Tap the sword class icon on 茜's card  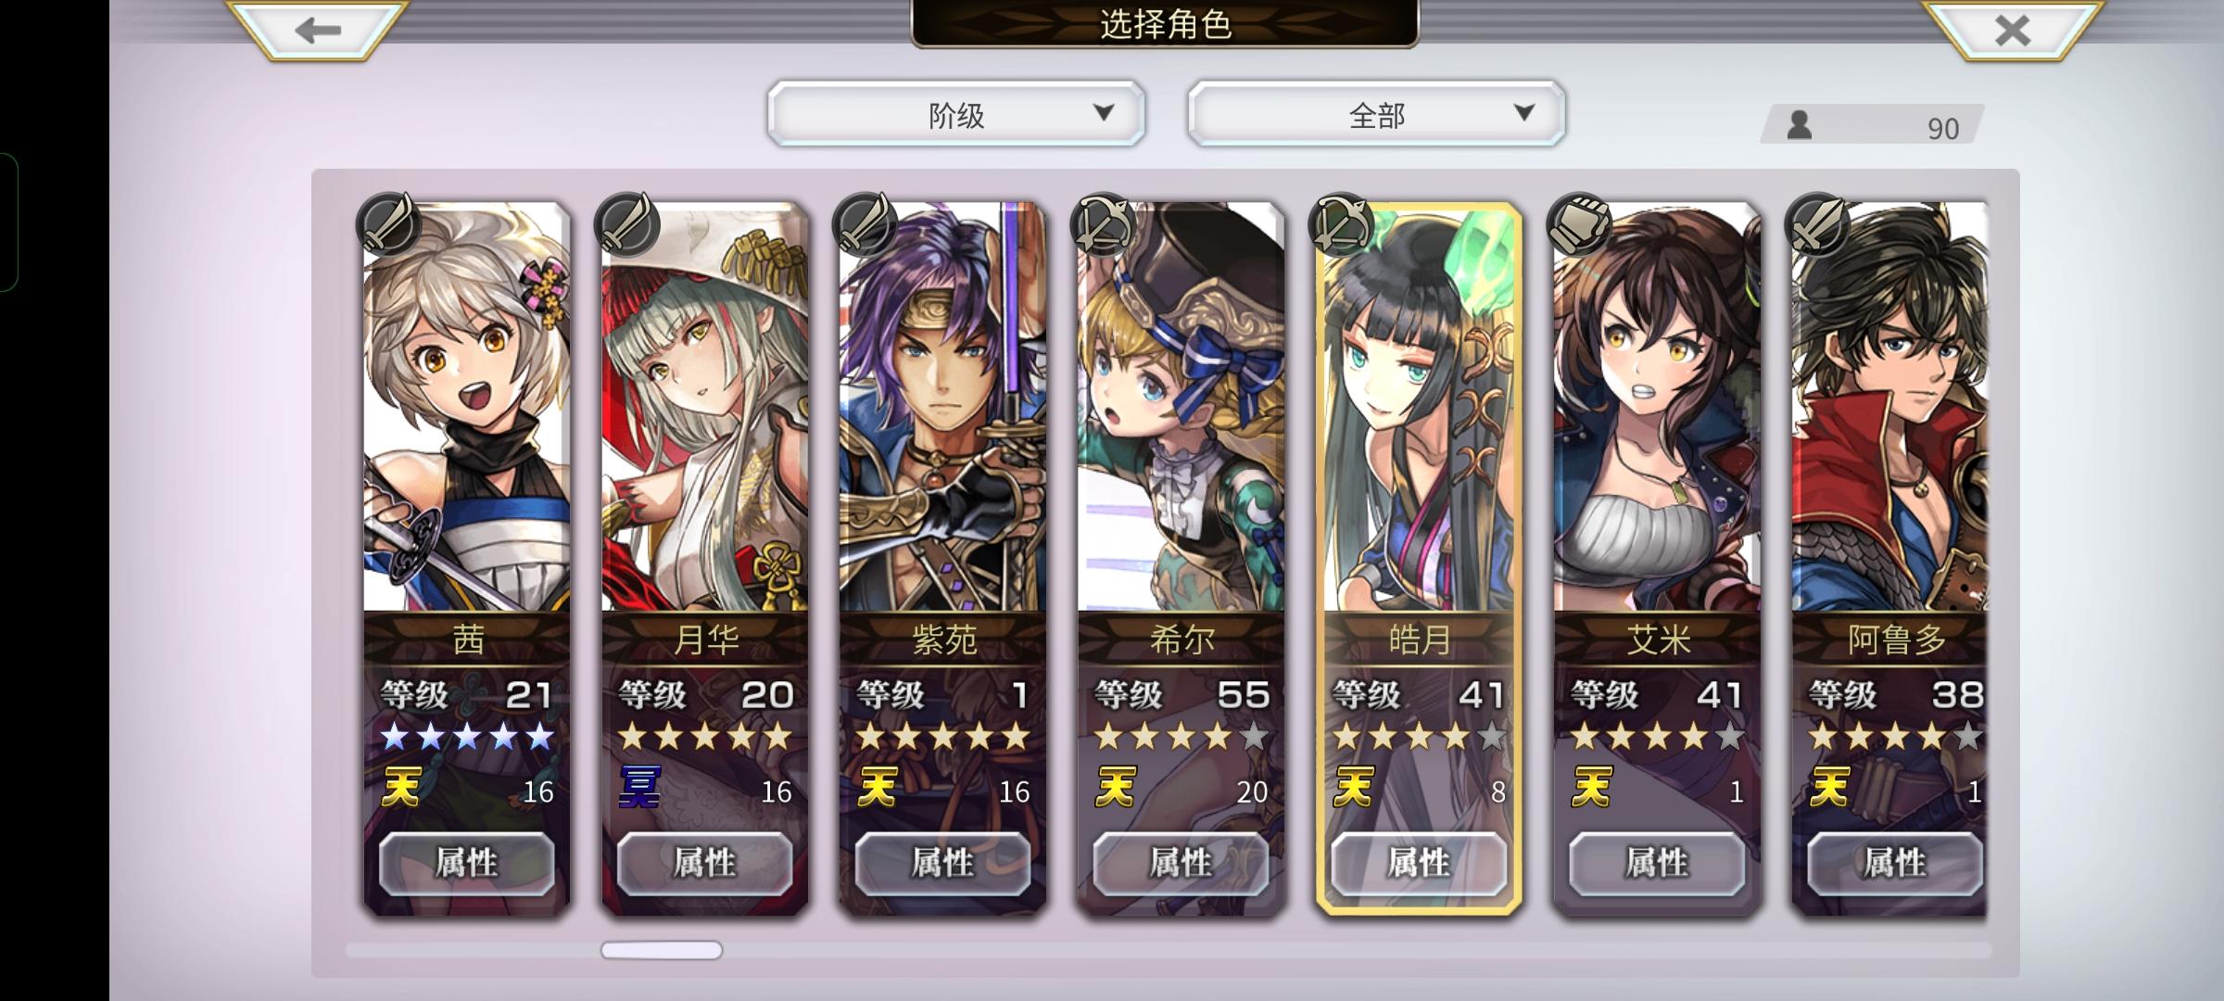click(389, 223)
